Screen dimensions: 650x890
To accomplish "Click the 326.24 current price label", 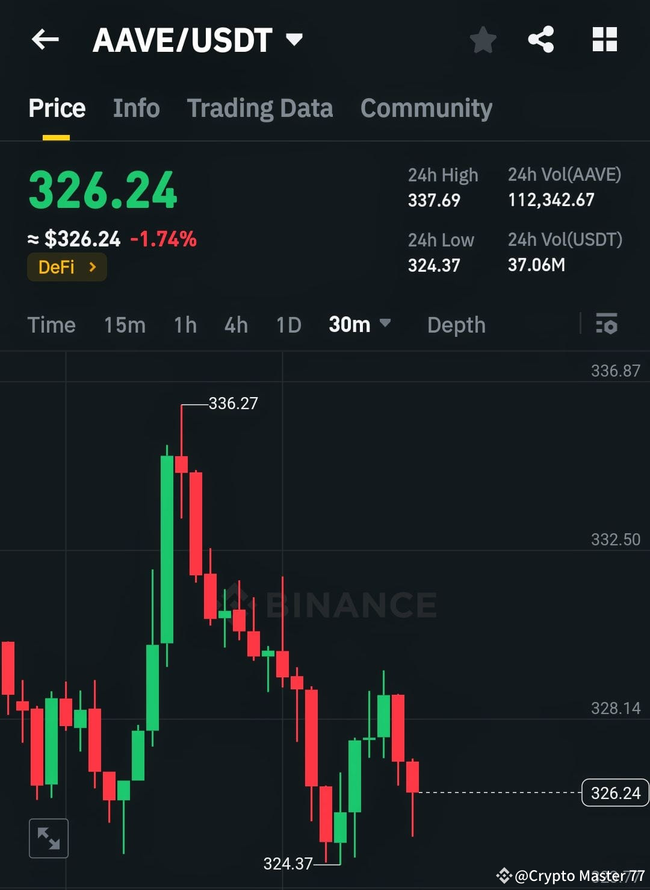I will (x=614, y=793).
